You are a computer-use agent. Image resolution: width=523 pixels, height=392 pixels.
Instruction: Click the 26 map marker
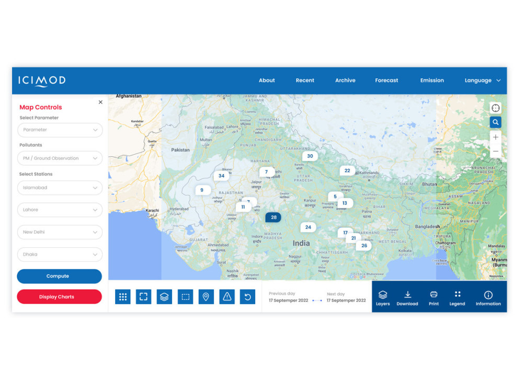click(364, 246)
